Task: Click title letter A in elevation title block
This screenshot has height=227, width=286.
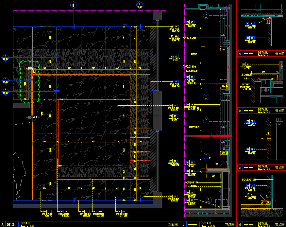Action: [3, 224]
